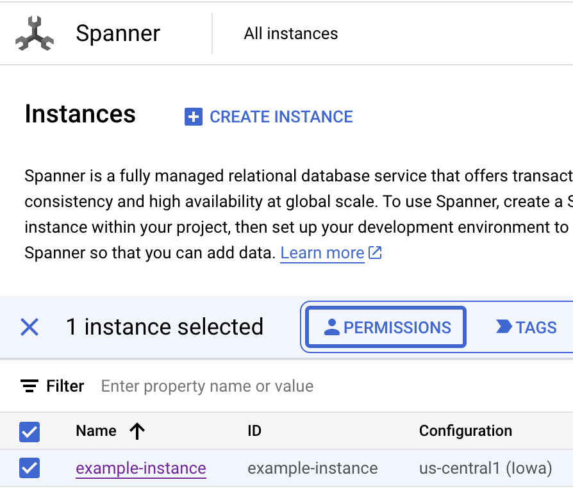Viewport: 573px width, 491px height.
Task: Deselect the example-instance row checkbox
Action: pos(29,469)
